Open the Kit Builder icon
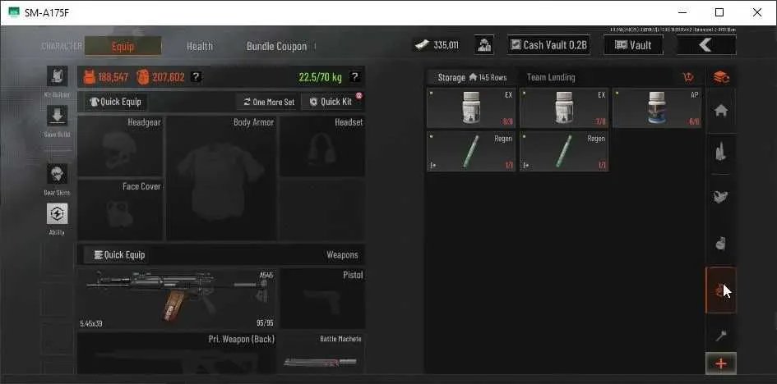777x384 pixels. [57, 76]
